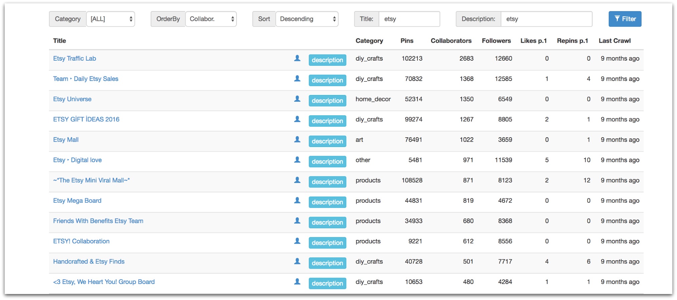Show description for Etsy Mall
677x300 pixels.
point(327,141)
